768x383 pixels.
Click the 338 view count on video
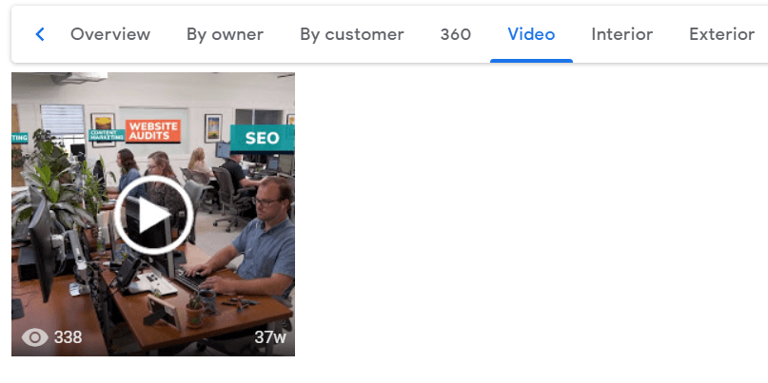point(69,337)
